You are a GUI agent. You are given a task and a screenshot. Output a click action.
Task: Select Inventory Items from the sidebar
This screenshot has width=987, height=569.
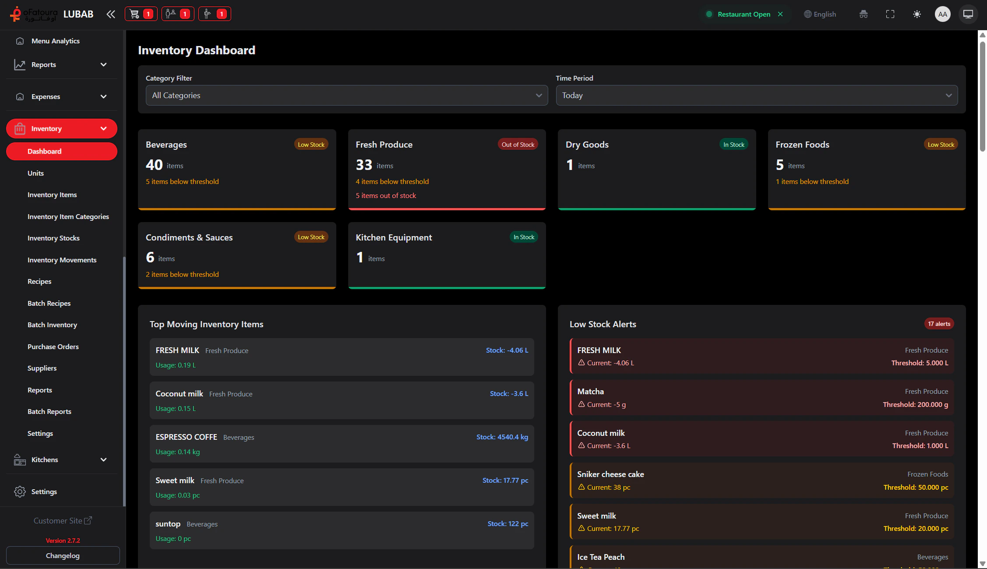(x=52, y=194)
